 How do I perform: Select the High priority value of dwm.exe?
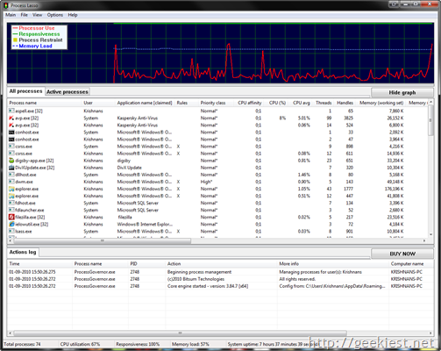pyautogui.click(x=206, y=182)
